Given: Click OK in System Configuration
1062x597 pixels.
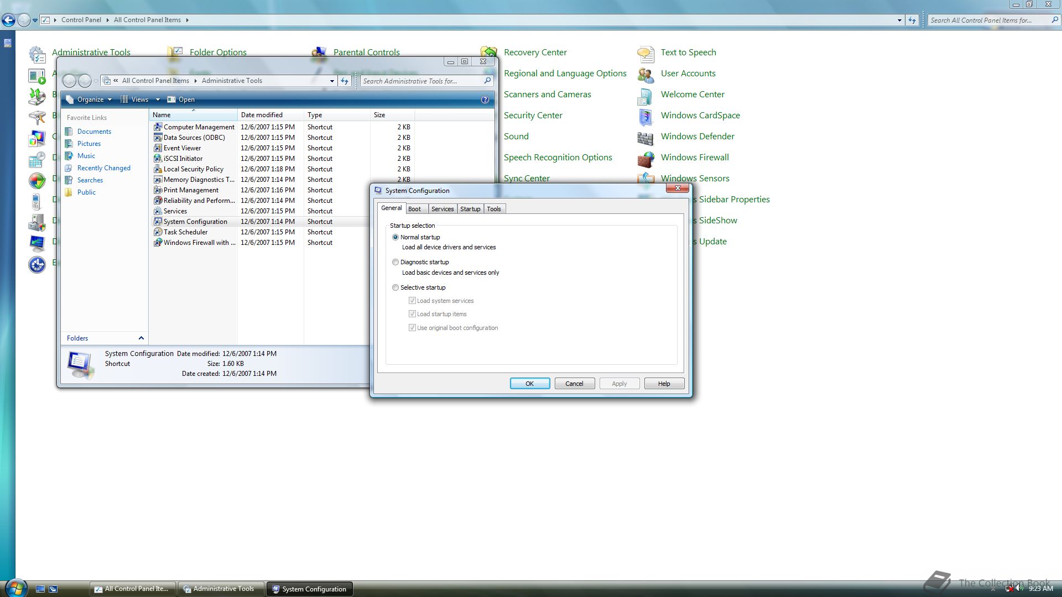Looking at the screenshot, I should coord(530,384).
